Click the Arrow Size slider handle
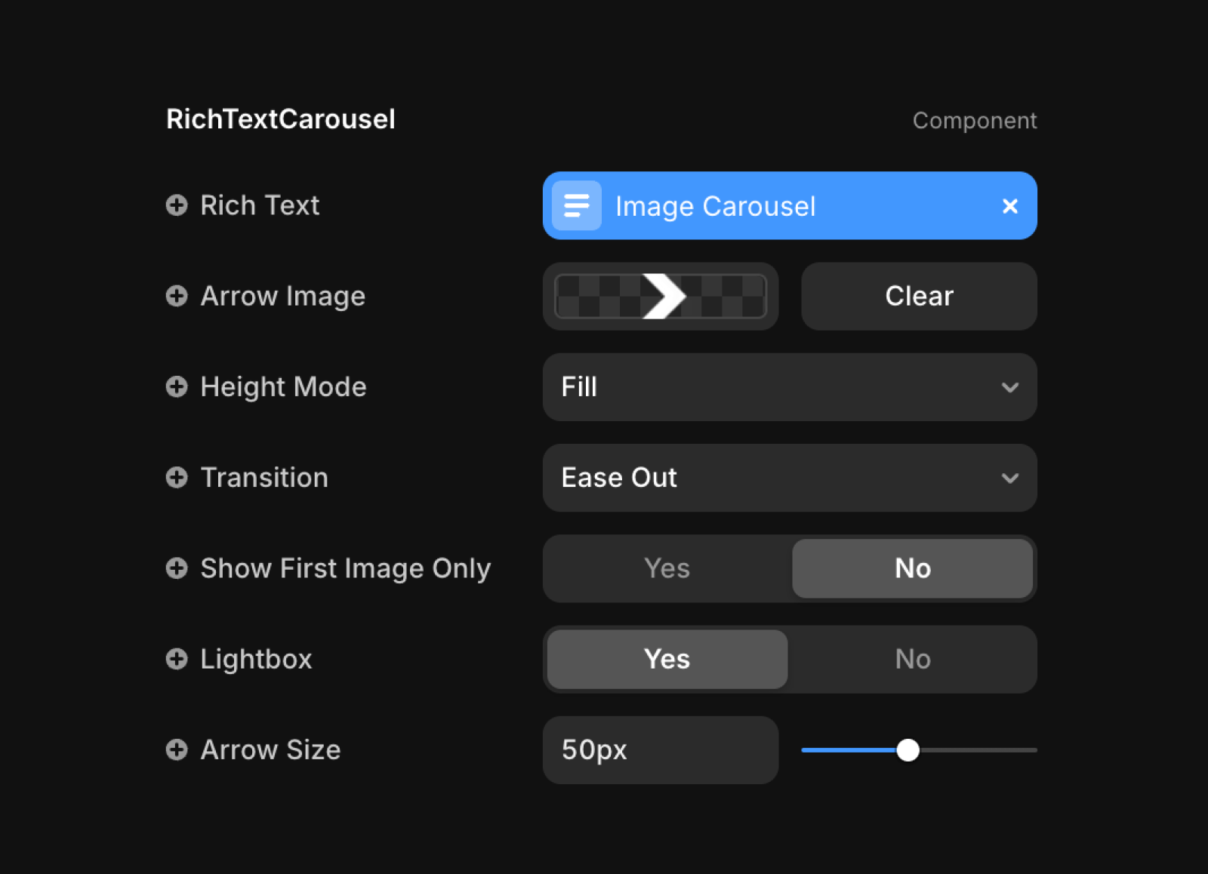The height and width of the screenshot is (874, 1208). tap(908, 750)
